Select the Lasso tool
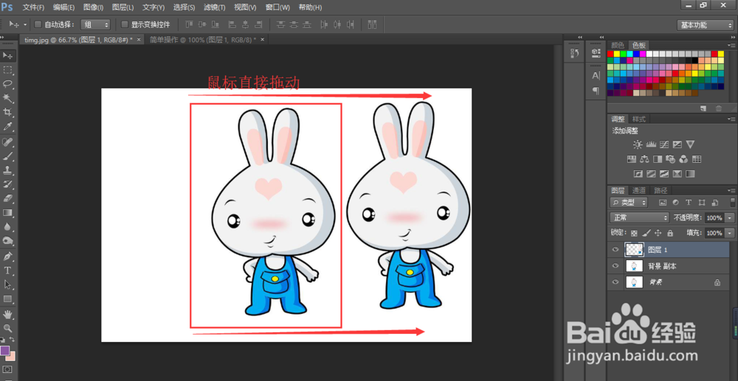Viewport: 738px width, 381px height. point(7,83)
